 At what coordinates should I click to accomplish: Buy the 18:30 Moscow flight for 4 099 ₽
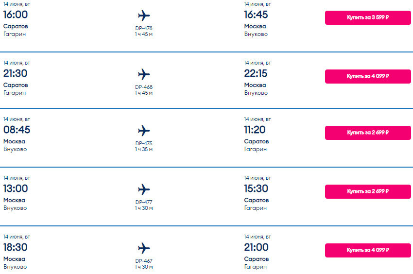[x=368, y=250]
